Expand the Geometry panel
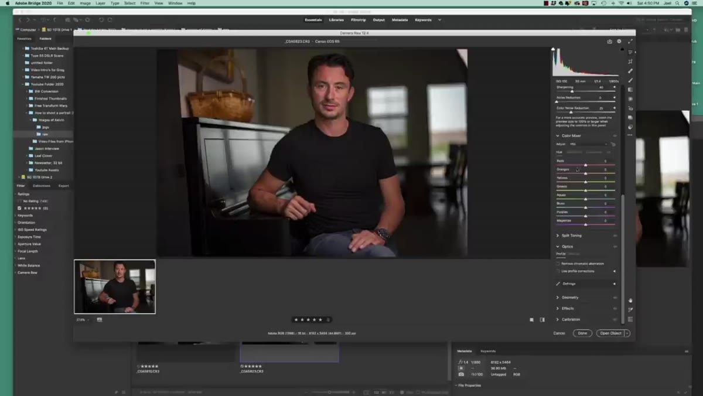The image size is (703, 396). (558, 298)
